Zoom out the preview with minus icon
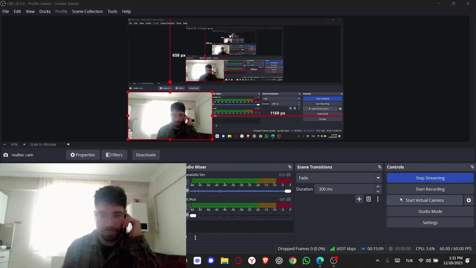Image resolution: width=476 pixels, height=268 pixels. 4,144
